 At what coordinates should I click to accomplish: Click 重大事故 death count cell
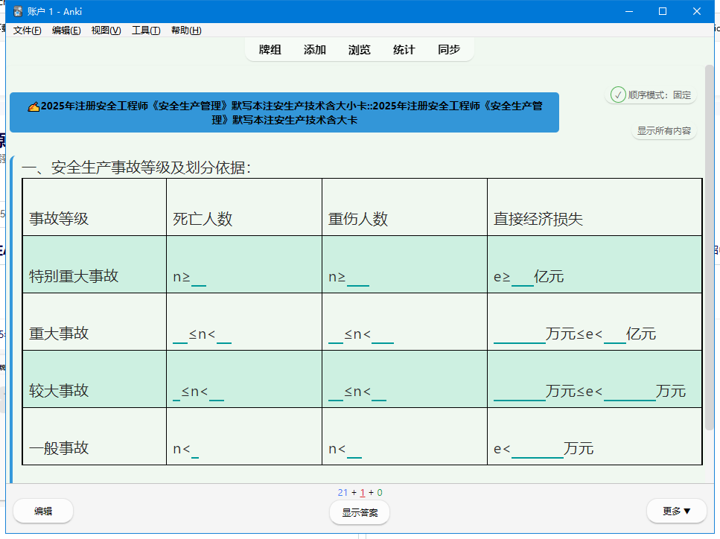point(244,322)
